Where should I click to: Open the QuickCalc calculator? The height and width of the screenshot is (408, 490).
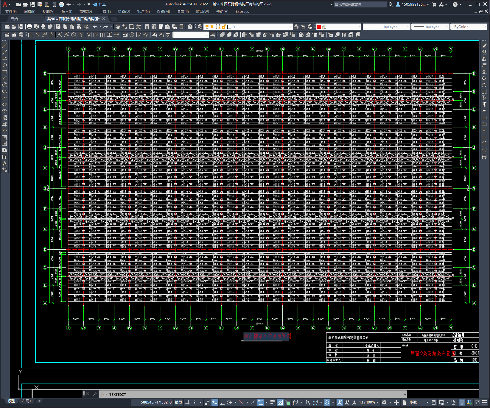click(x=181, y=27)
